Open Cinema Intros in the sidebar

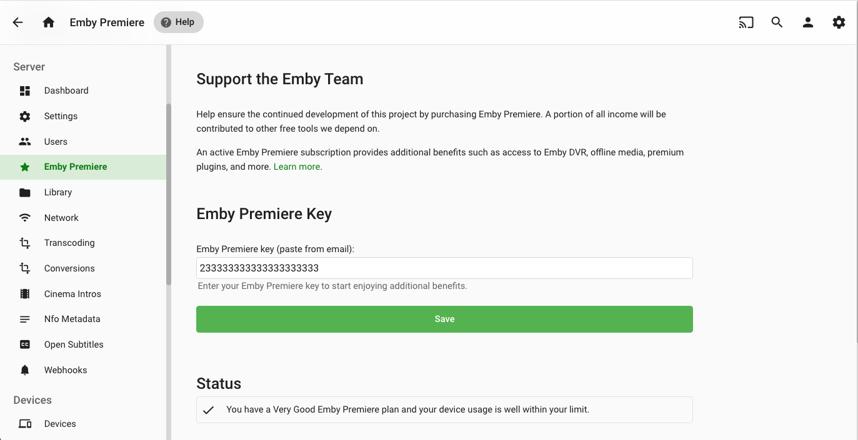pos(83,294)
